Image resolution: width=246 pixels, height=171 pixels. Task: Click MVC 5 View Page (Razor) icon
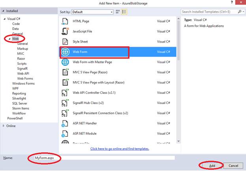[x=65, y=72]
